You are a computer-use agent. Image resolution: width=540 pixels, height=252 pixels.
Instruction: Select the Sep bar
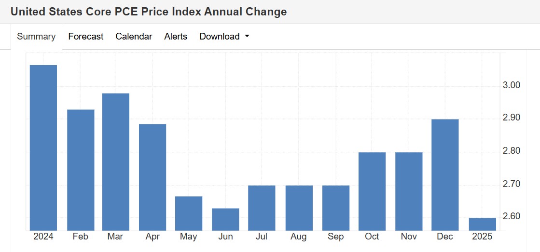point(336,208)
